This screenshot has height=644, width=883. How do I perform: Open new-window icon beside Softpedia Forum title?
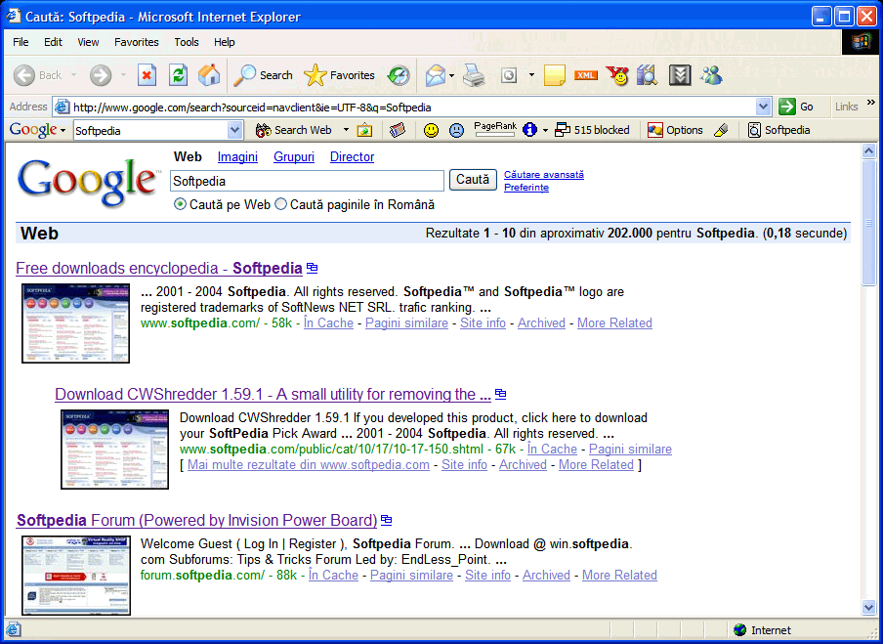tap(387, 520)
